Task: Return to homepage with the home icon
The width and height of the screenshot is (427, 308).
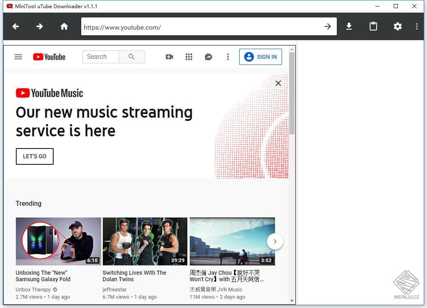Action: pyautogui.click(x=64, y=26)
